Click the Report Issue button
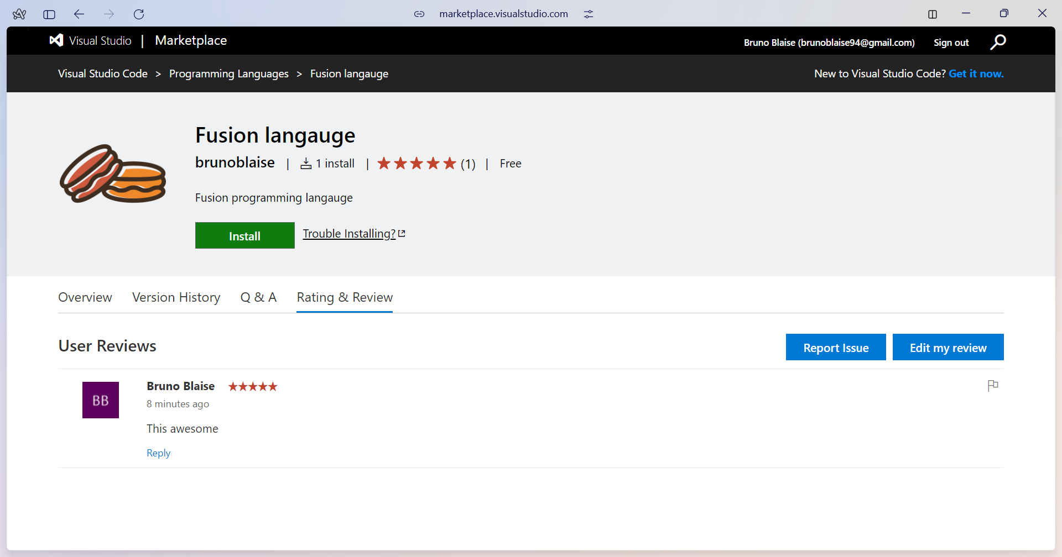This screenshot has width=1062, height=557. coord(836,347)
